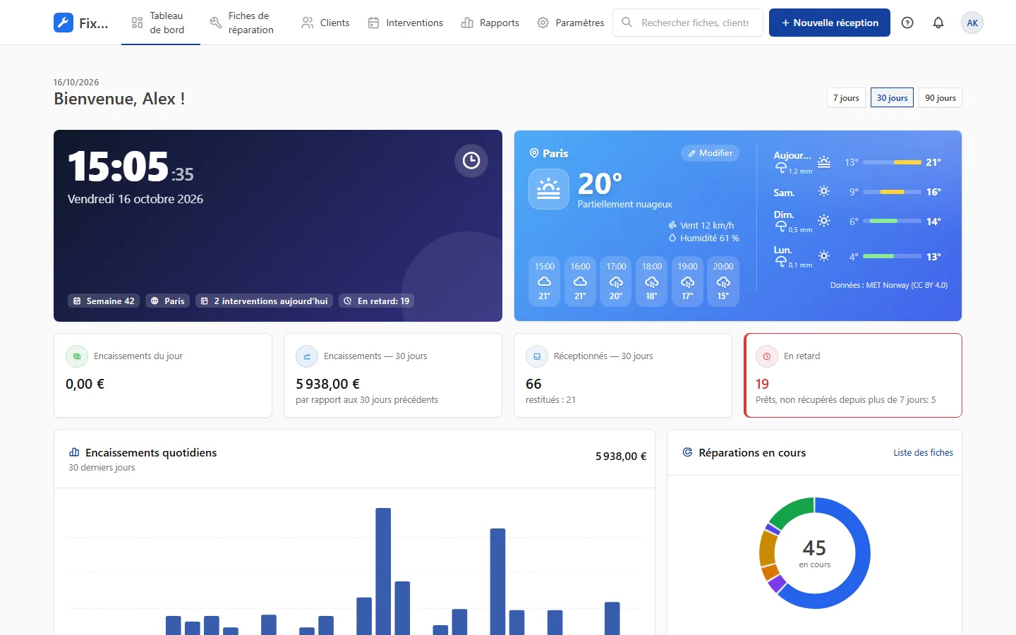Select the 15:00 hourly forecast tile
1016x635 pixels.
coord(544,282)
